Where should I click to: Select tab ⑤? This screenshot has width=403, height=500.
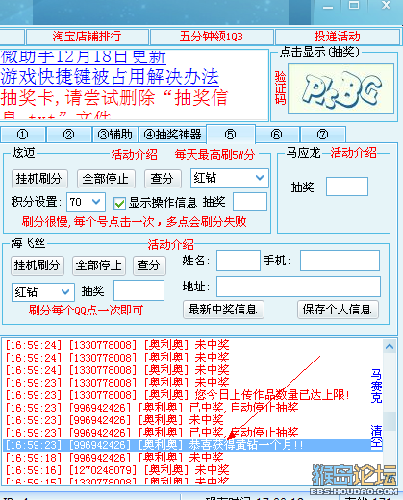(x=230, y=134)
